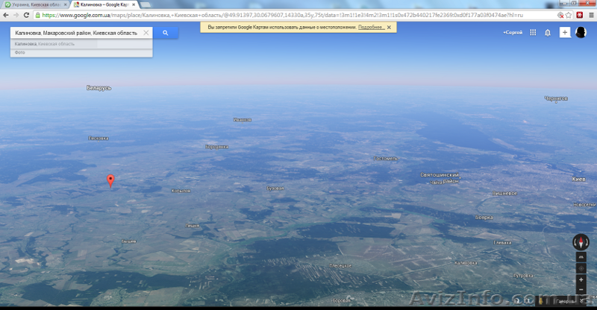Toggle the tilt view button
This screenshot has width=597, height=310.
581,256
